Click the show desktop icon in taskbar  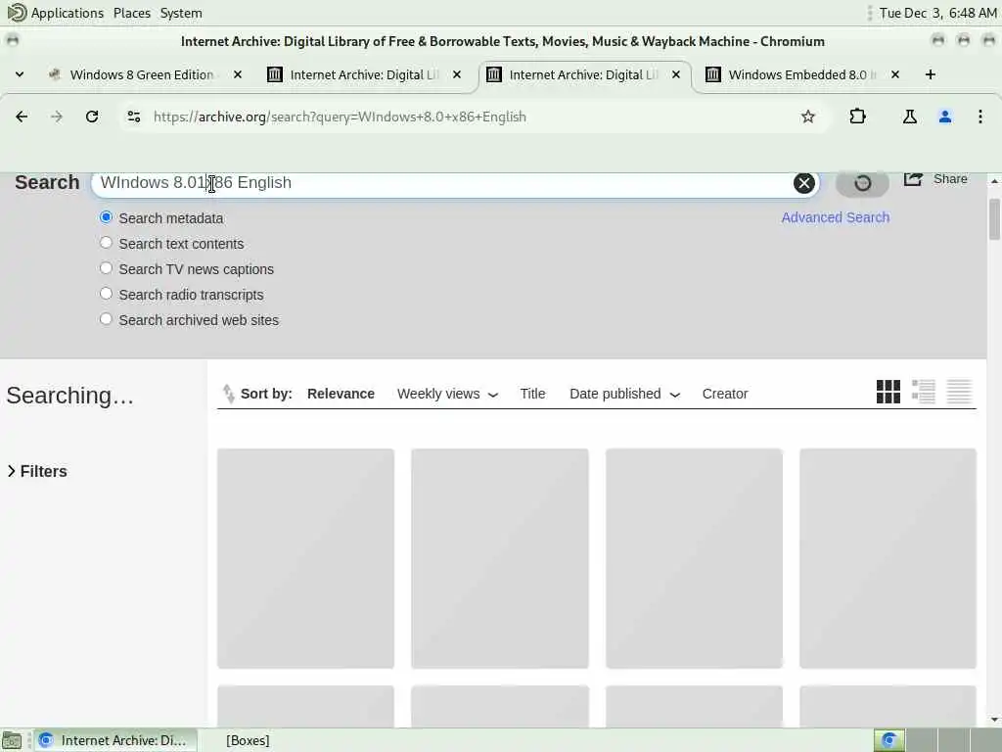tap(12, 740)
